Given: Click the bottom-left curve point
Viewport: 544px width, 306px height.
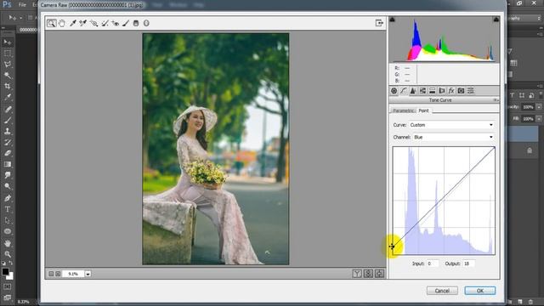Looking at the screenshot, I should [392, 246].
